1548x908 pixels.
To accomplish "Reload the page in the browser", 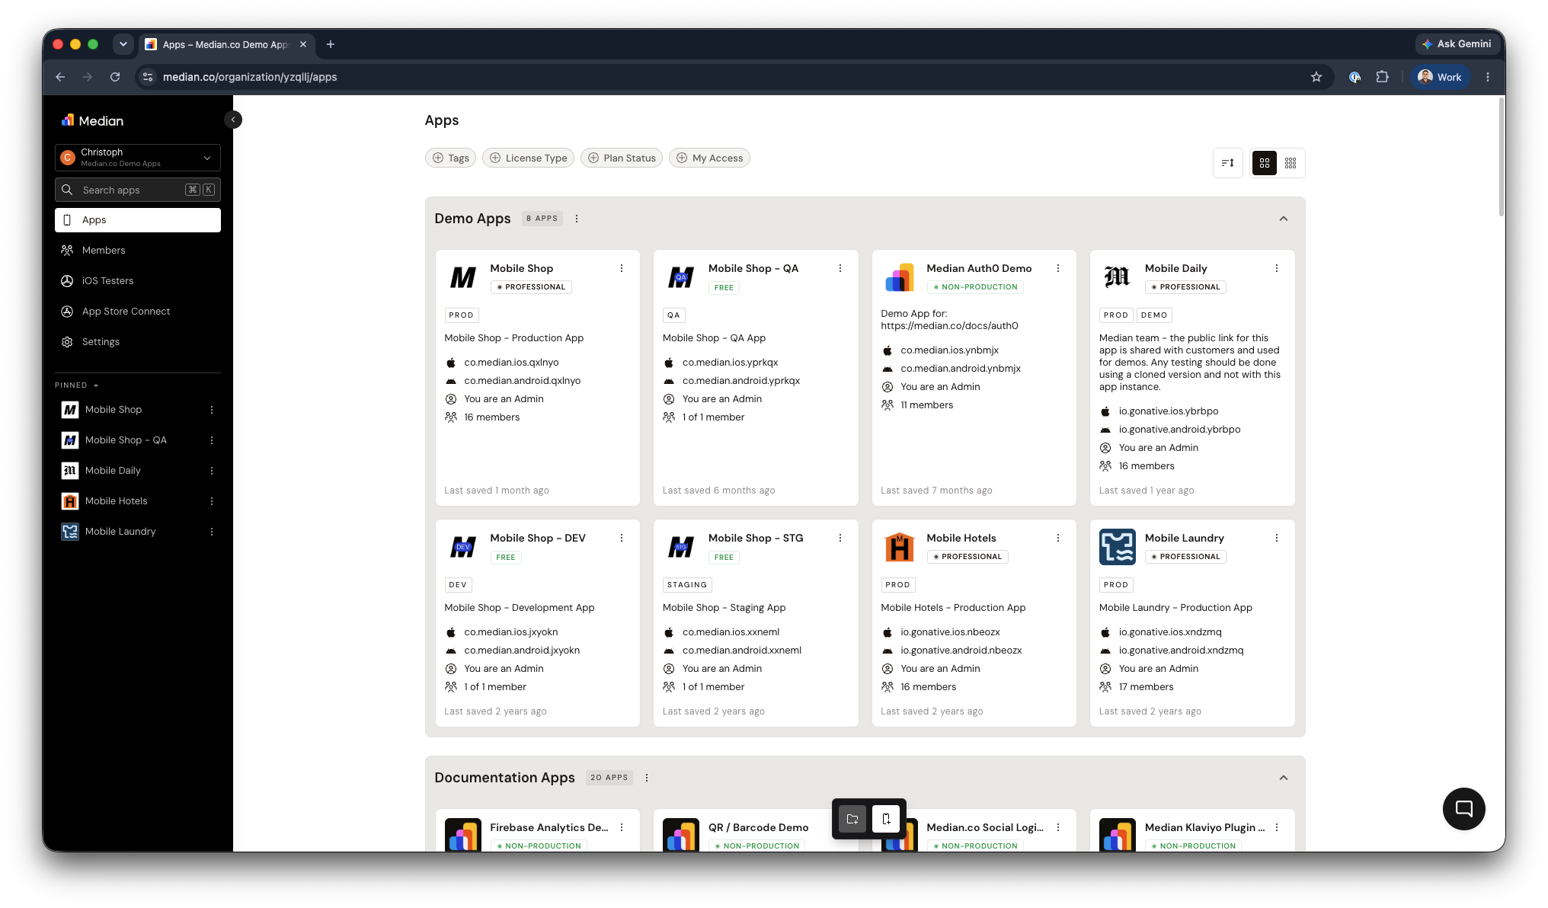I will tap(115, 77).
